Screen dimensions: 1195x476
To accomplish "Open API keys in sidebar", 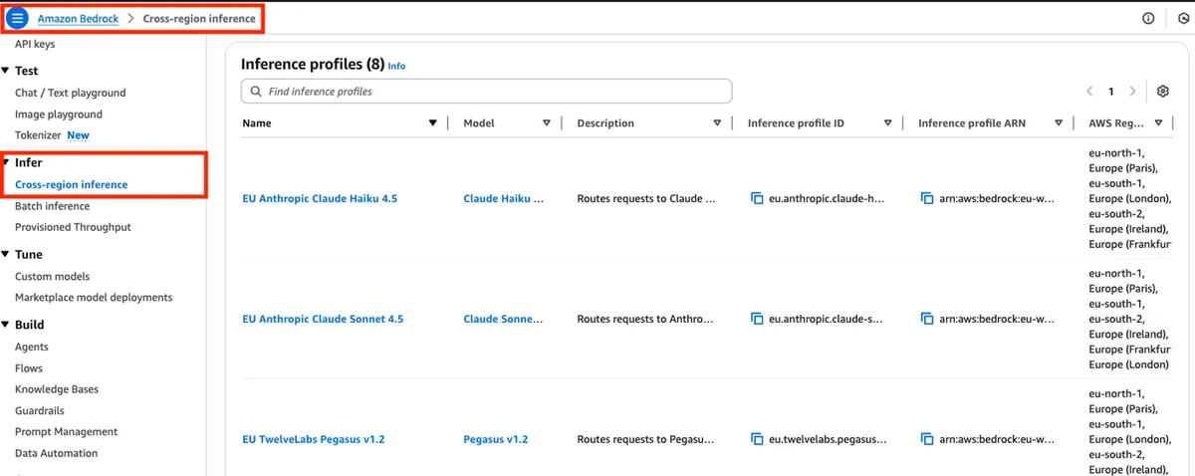I will pos(35,44).
